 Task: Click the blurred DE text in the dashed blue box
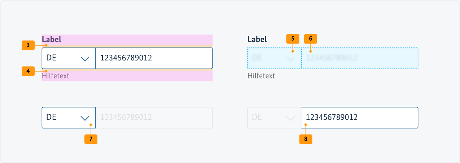(257, 58)
